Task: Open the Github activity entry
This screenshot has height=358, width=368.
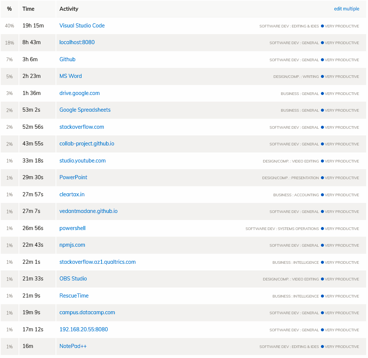Action: click(x=67, y=59)
